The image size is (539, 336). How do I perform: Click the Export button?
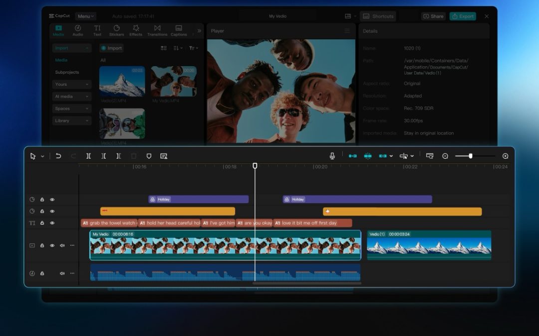(x=462, y=16)
